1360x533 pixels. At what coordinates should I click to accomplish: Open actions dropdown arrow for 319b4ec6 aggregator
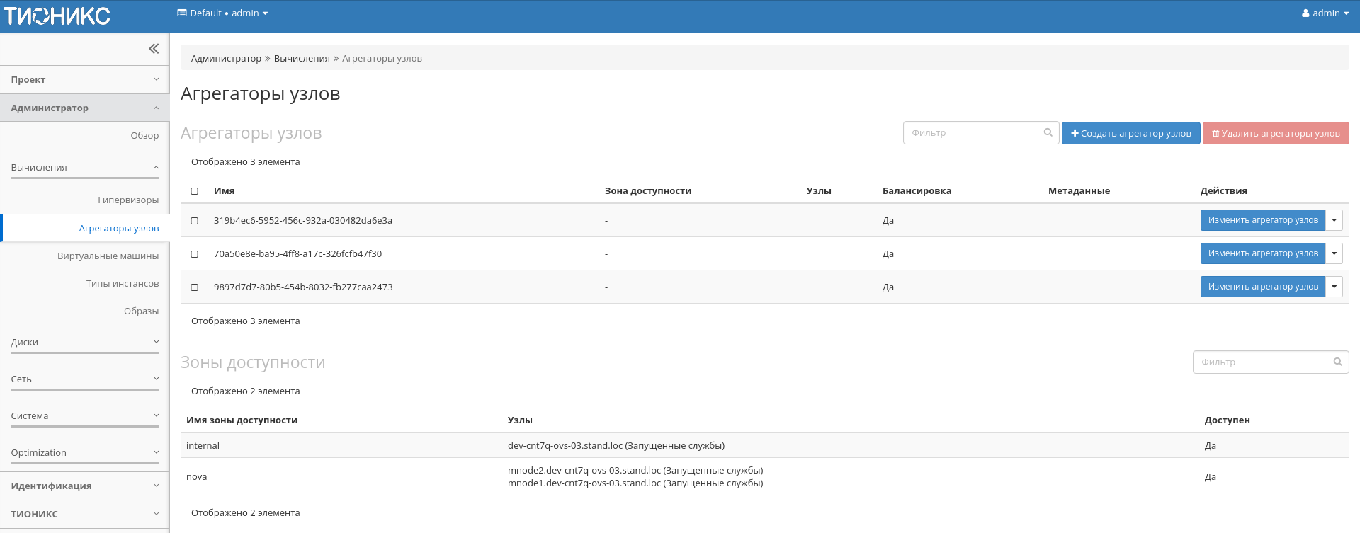[1334, 220]
